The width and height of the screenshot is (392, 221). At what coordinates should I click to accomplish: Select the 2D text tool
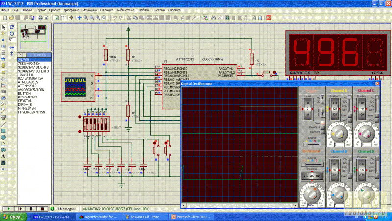pyautogui.click(x=3, y=156)
